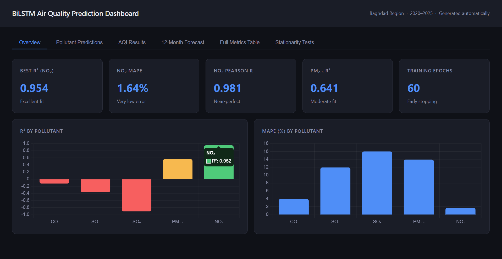Click the green swatch in NO₂ tooltip
The height and width of the screenshot is (259, 502).
click(x=209, y=161)
